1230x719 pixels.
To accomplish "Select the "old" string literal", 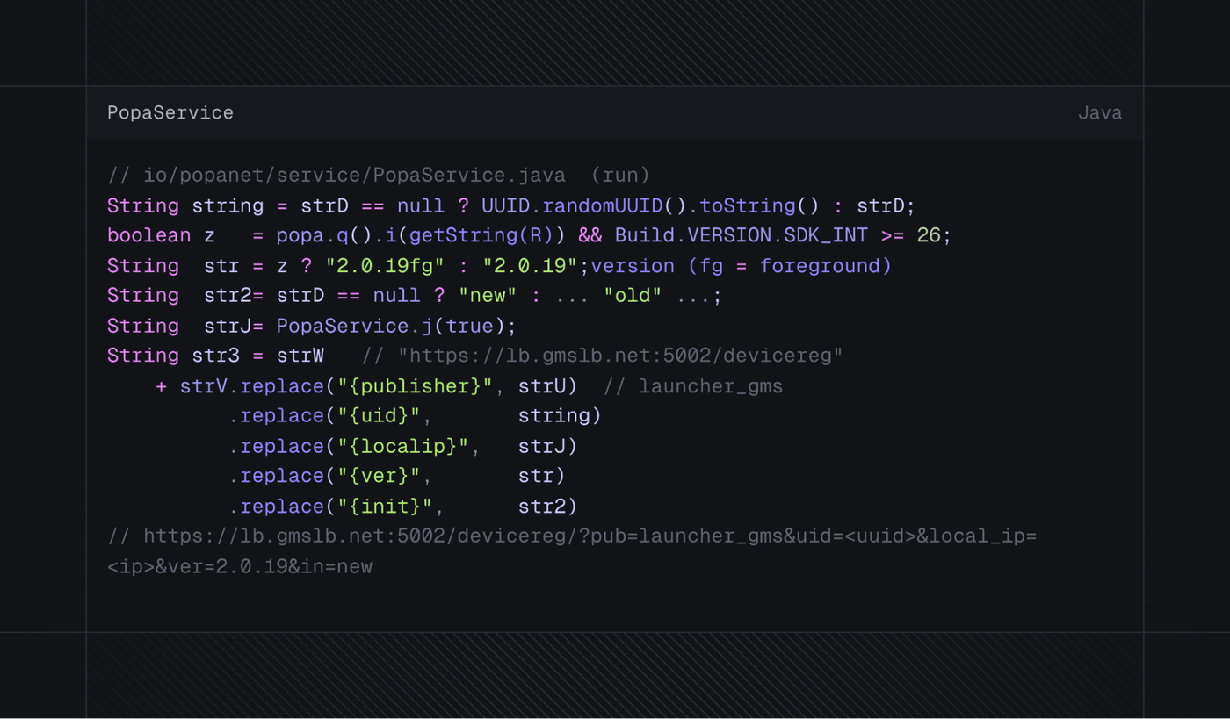I will tap(633, 296).
